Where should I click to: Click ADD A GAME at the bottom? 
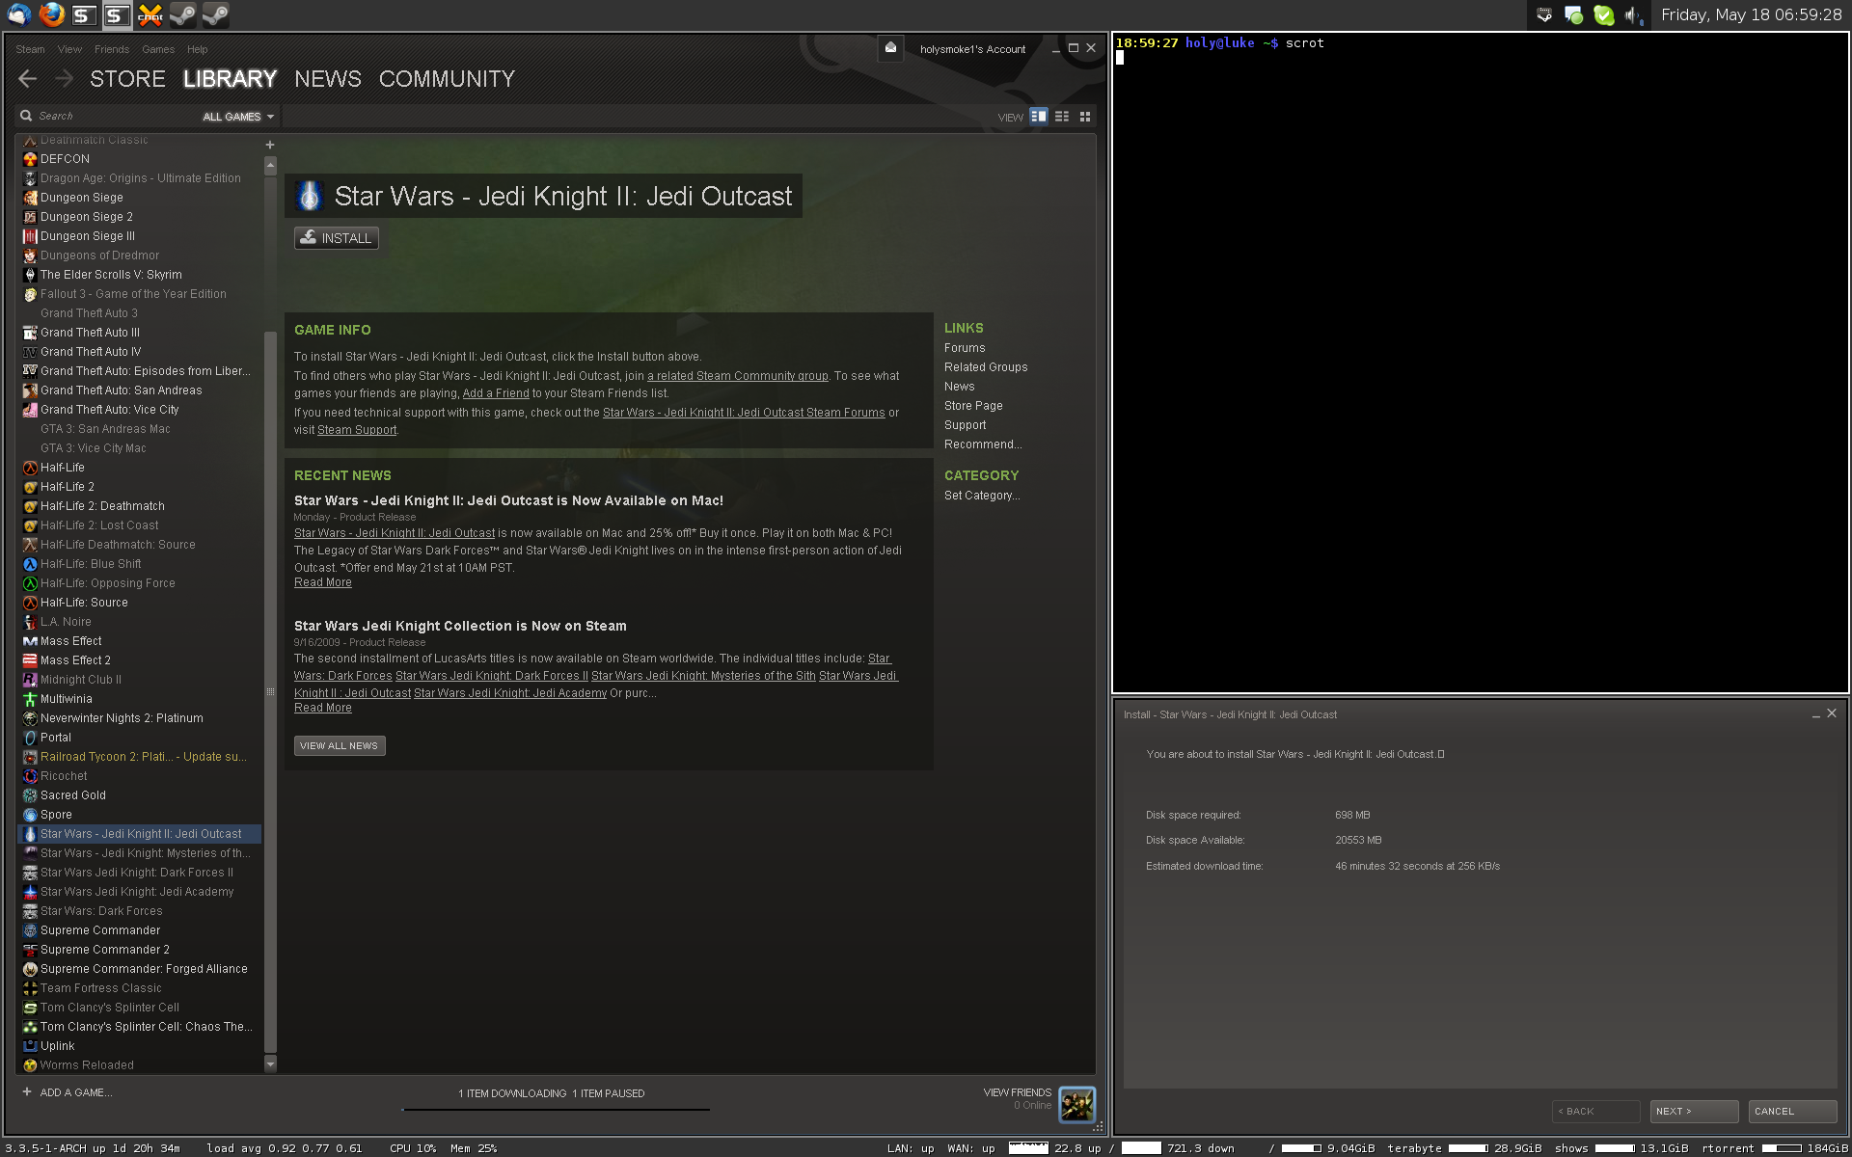coord(68,1092)
